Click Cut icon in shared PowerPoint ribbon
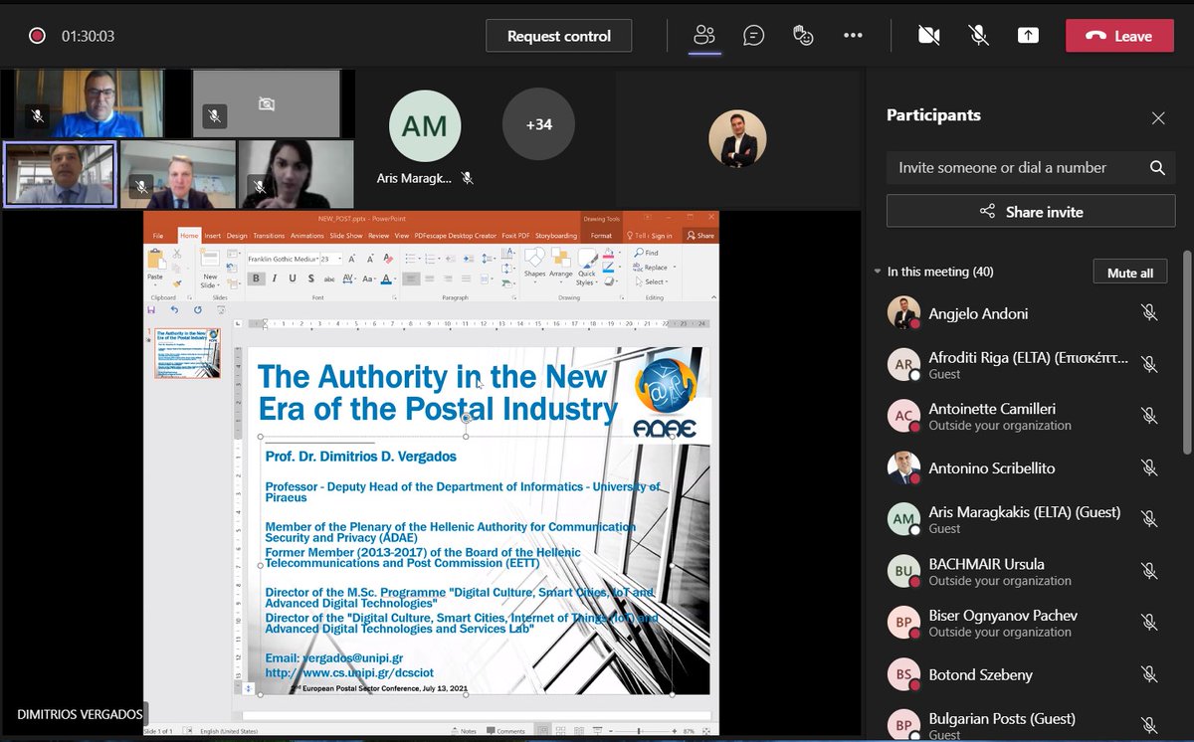Screen dimensions: 1194x742 click(x=177, y=254)
